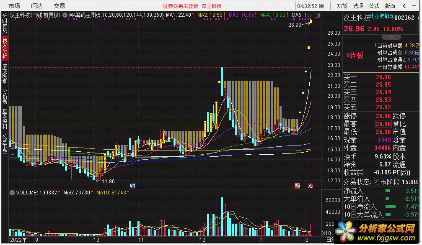Click the volume MA10: 81743 value
Screen dimensions: 422x245
tap(111, 193)
